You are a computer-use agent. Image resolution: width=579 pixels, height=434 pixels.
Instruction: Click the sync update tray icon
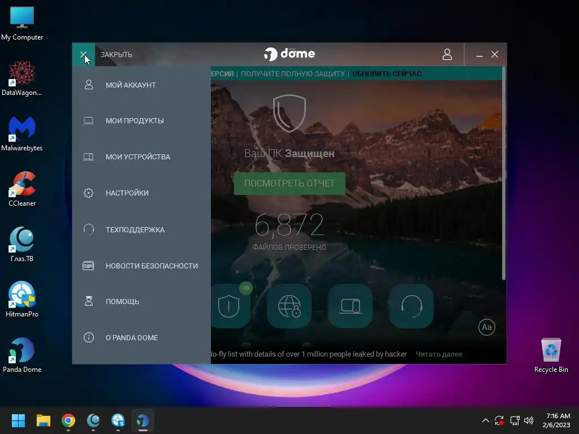[499, 420]
